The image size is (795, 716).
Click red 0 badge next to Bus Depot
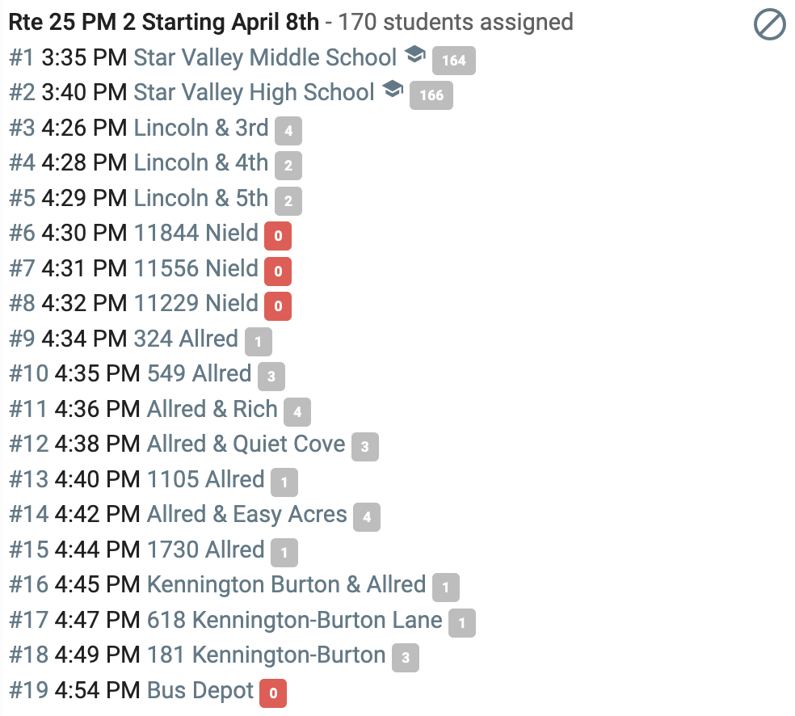[273, 693]
